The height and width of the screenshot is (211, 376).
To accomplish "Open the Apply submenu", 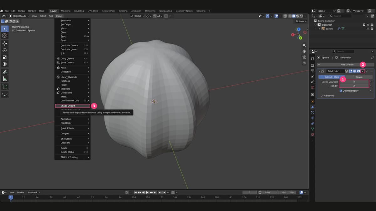I will 72,36.
